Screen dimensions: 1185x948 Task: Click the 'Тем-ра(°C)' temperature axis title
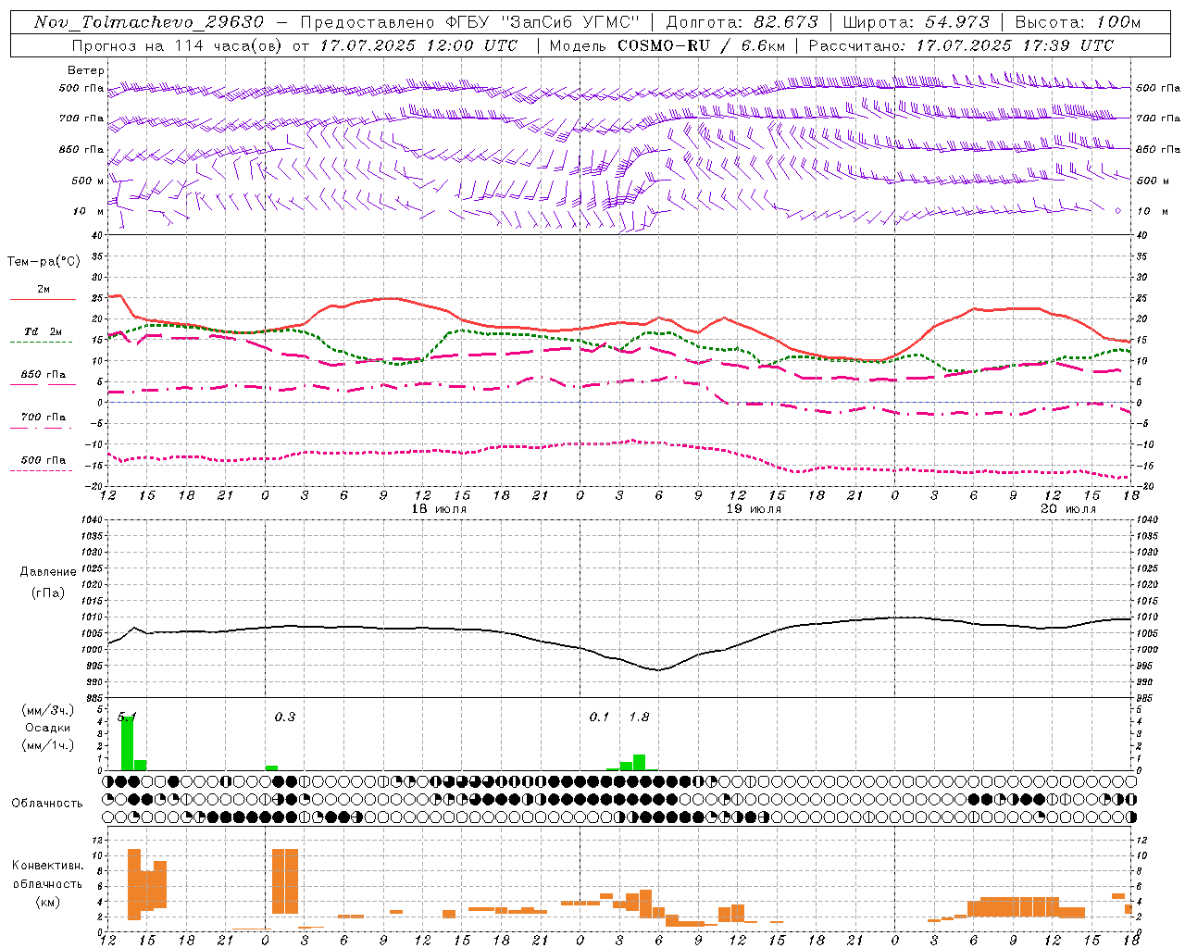(x=44, y=262)
